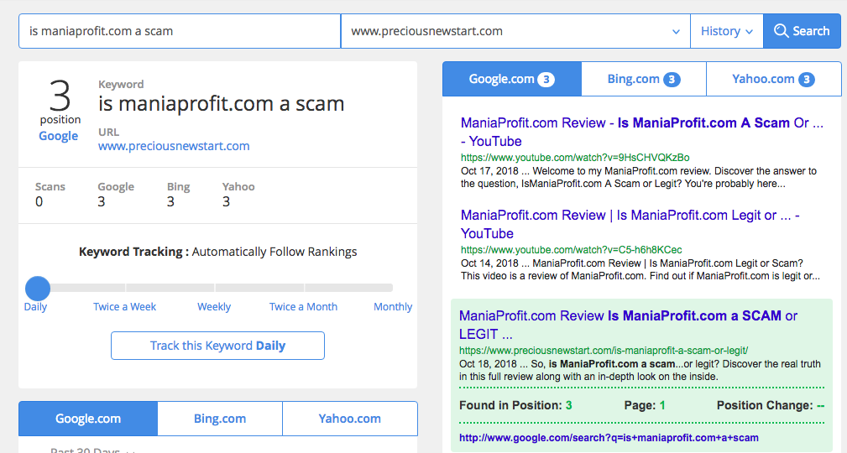Click the youtube.com watch?v=9HsCHVQKzBo URL
Viewport: 847px width, 453px height.
click(575, 158)
